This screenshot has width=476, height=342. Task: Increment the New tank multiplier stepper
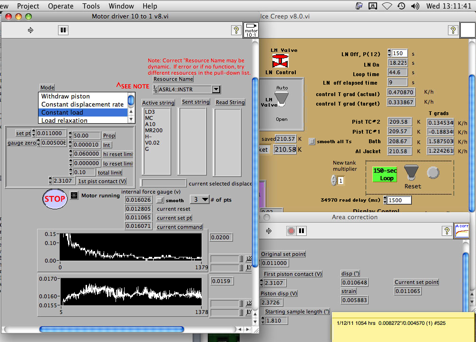tap(332, 178)
